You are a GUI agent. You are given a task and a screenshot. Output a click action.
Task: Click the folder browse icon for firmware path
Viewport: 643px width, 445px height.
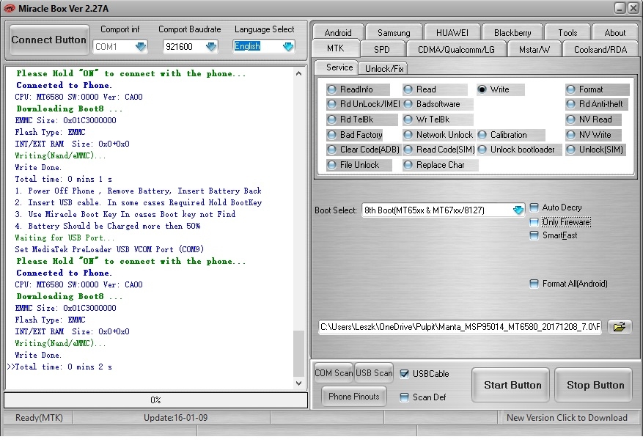[x=620, y=326]
